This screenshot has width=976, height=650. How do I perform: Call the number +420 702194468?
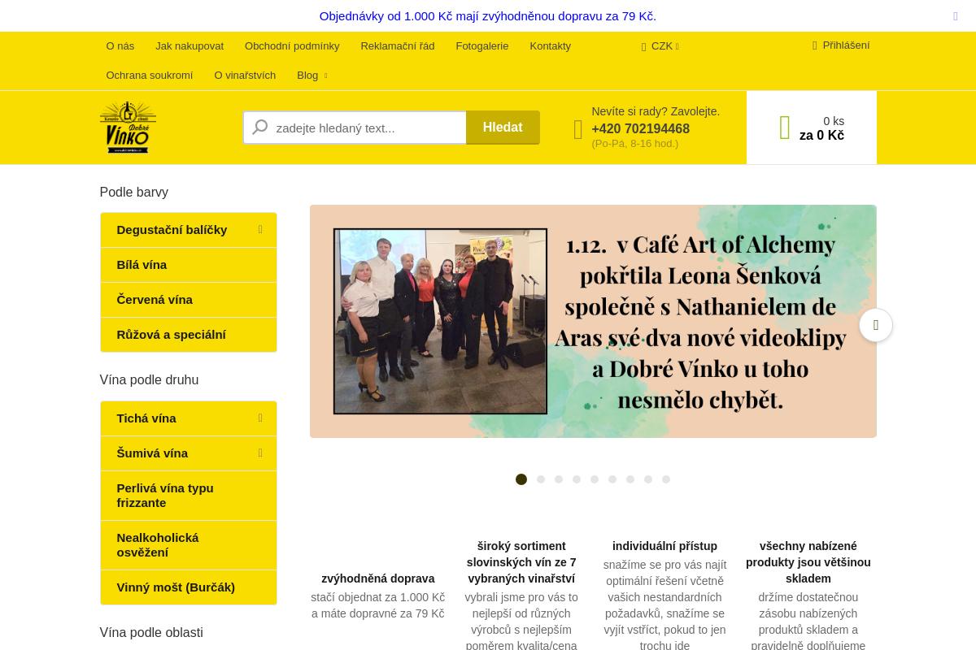pos(640,129)
